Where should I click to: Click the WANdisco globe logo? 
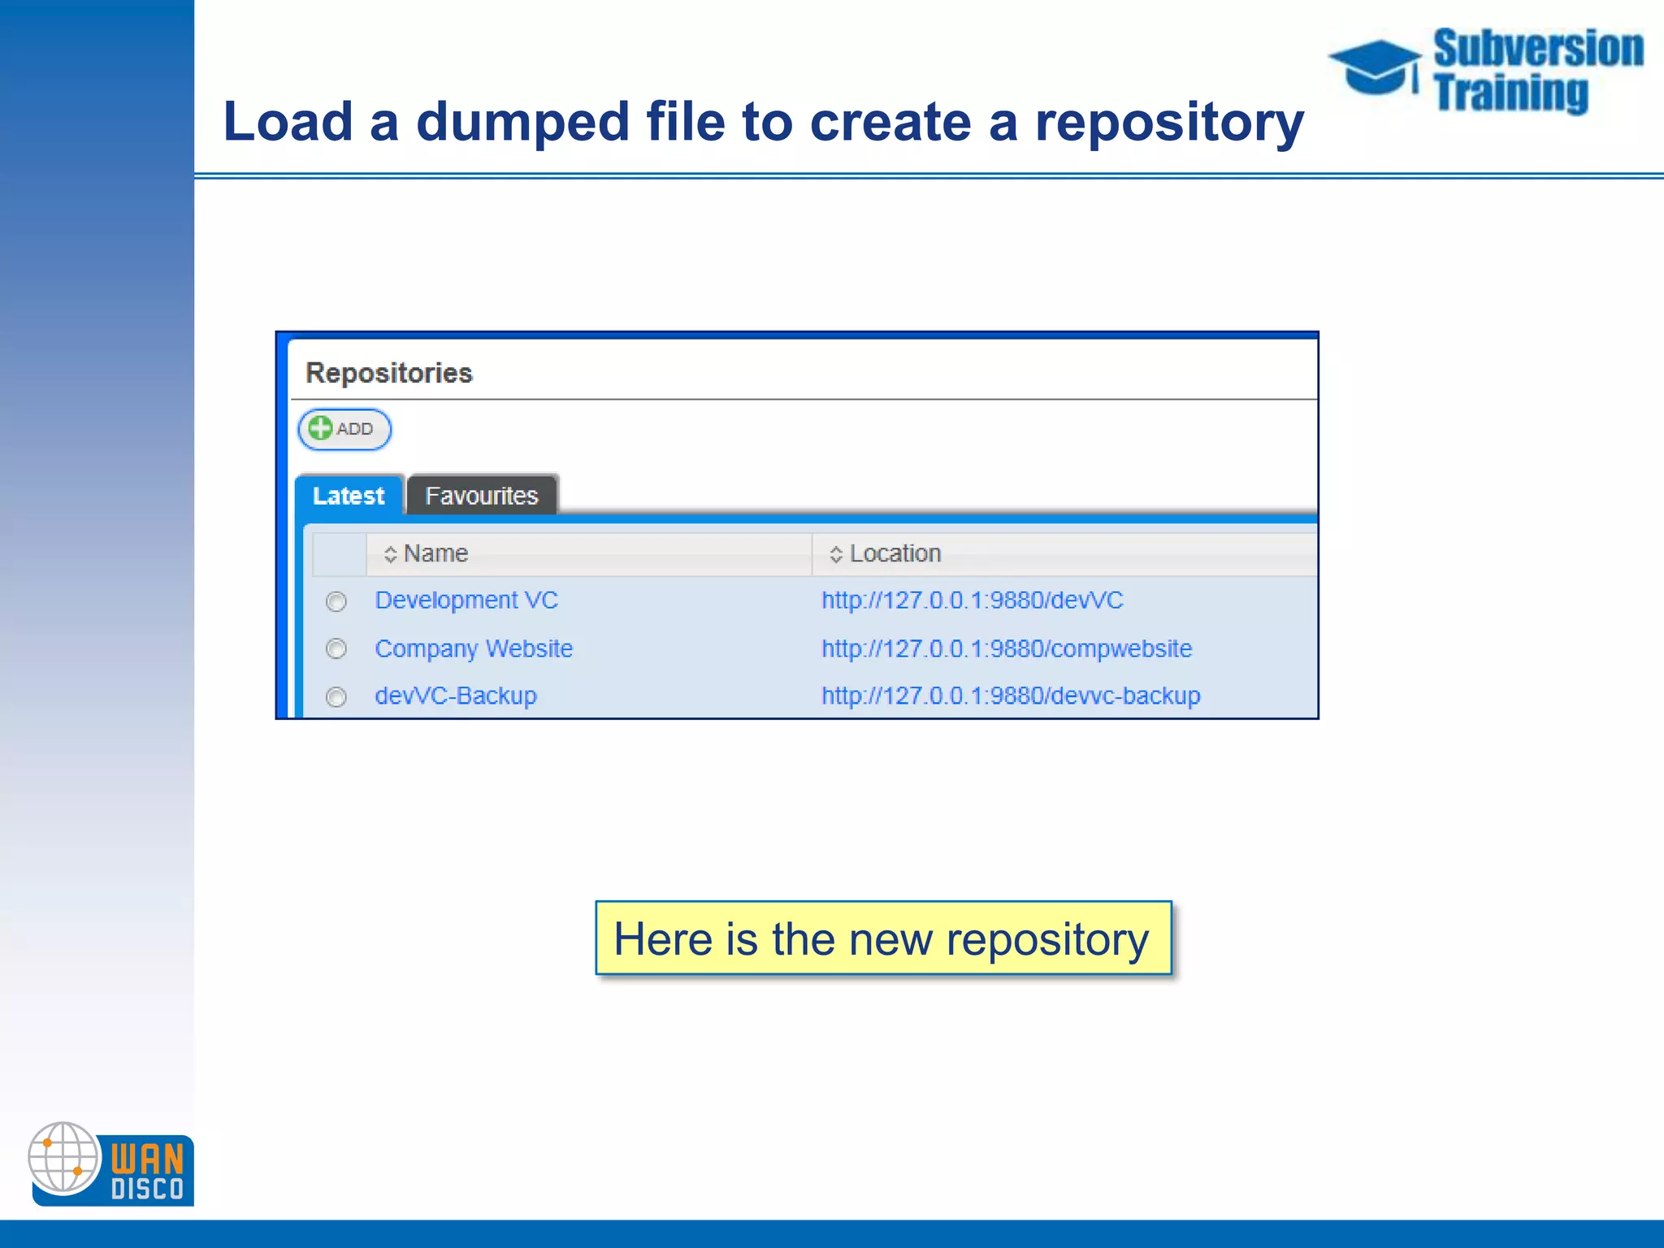(63, 1158)
